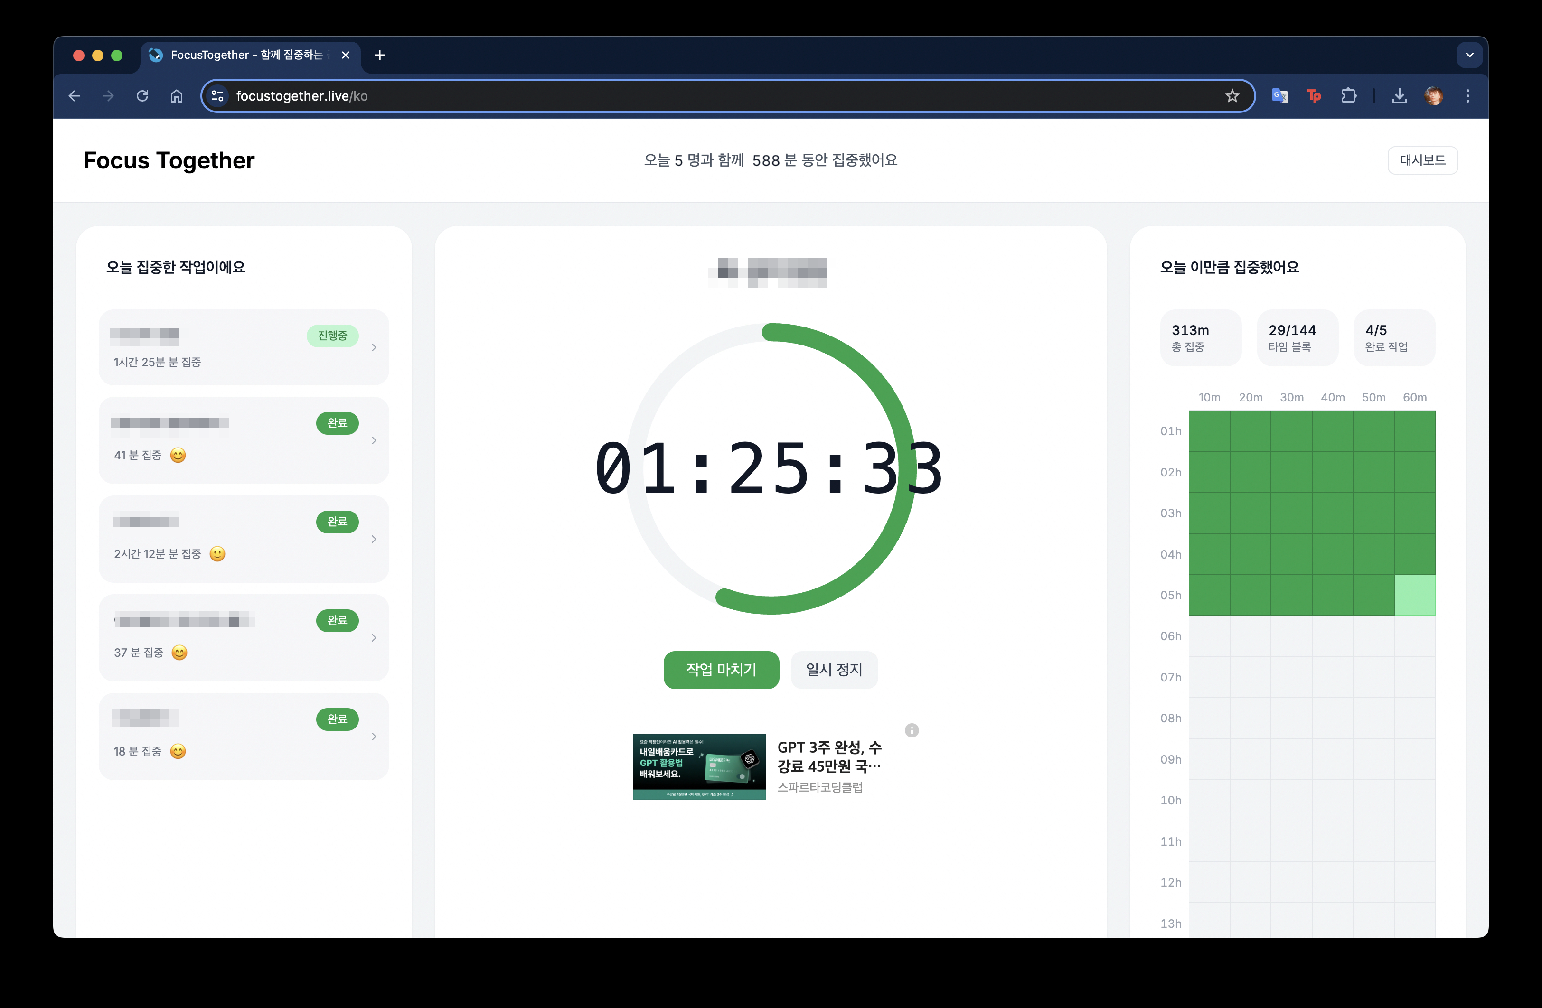Expand the in-progress 1시간 25분 task
This screenshot has width=1542, height=1008.
point(374,348)
